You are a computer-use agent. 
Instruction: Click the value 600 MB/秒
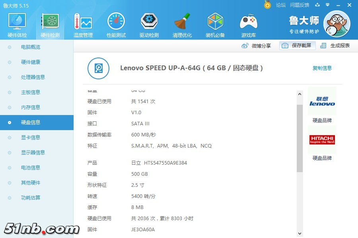[x=144, y=135]
